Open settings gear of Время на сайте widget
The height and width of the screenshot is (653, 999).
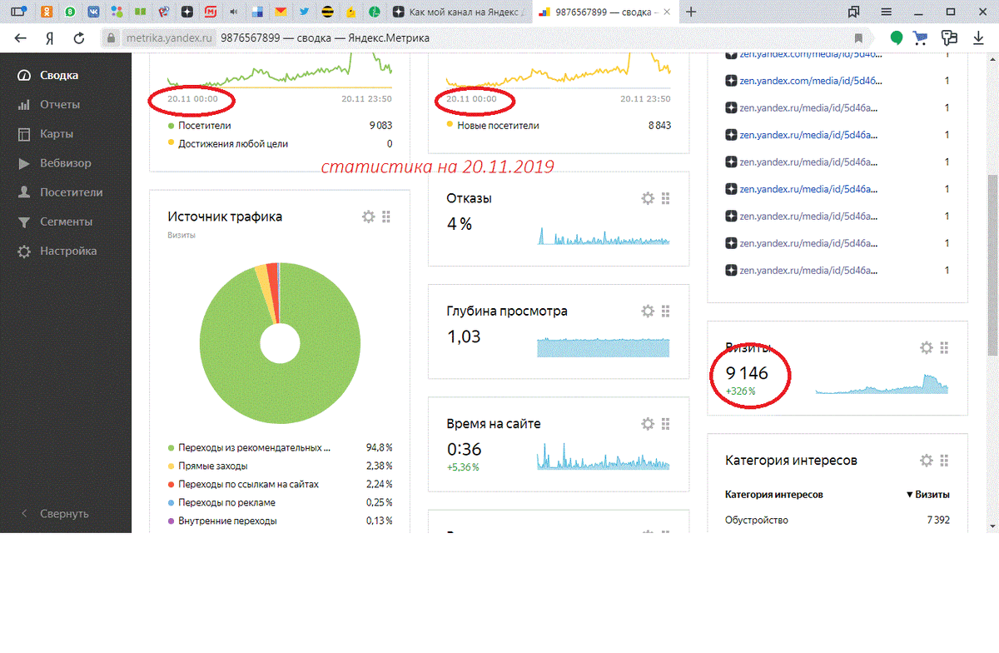(x=648, y=423)
